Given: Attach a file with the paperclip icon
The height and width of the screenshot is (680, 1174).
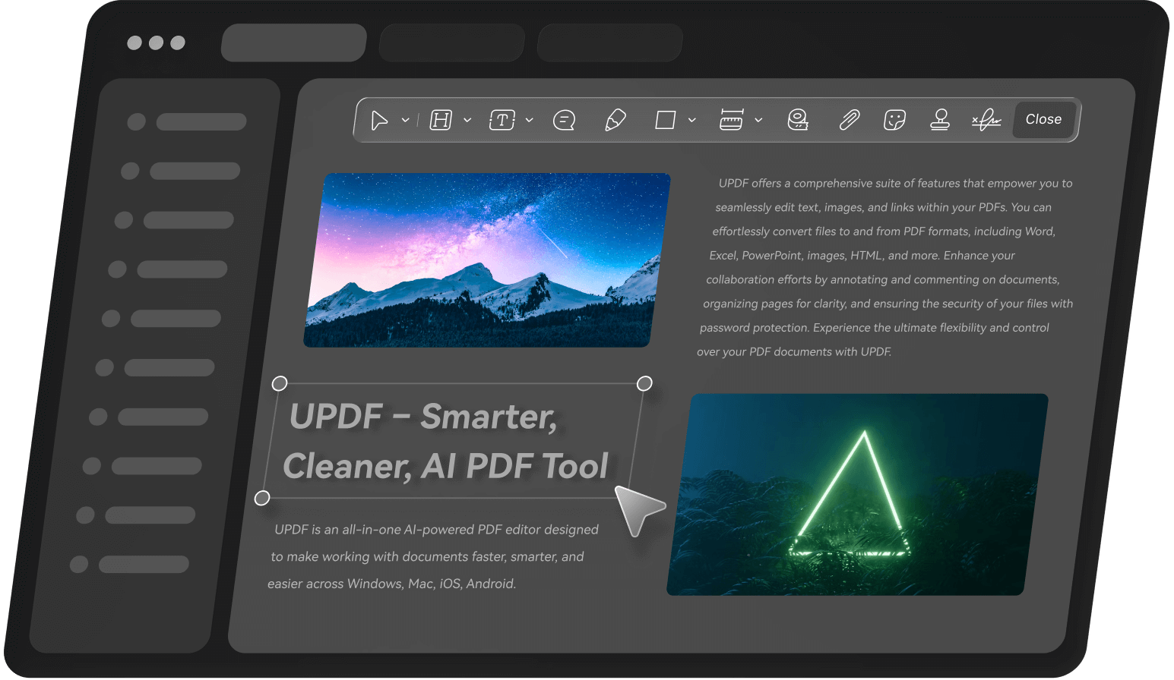Looking at the screenshot, I should (x=849, y=120).
